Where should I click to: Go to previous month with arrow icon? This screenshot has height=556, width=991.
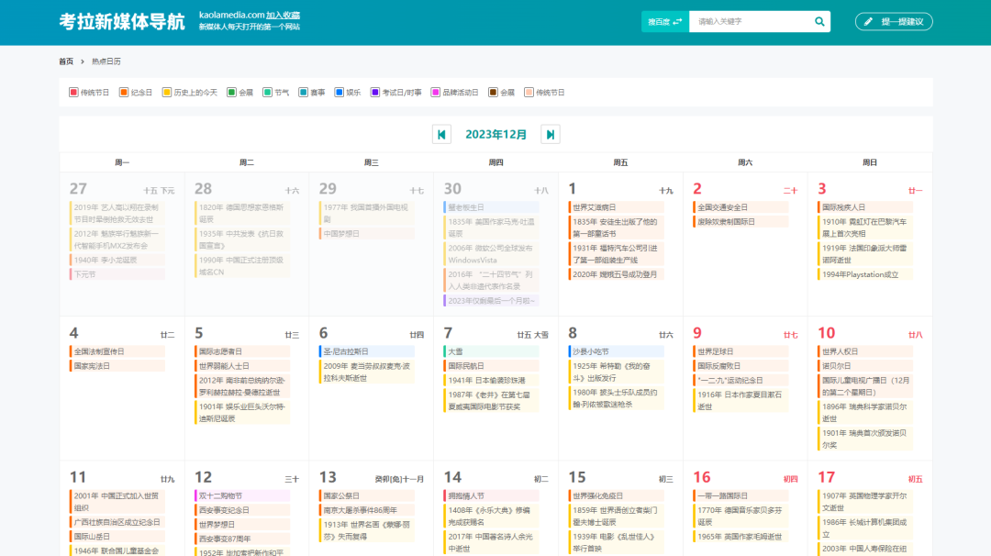[x=442, y=135]
